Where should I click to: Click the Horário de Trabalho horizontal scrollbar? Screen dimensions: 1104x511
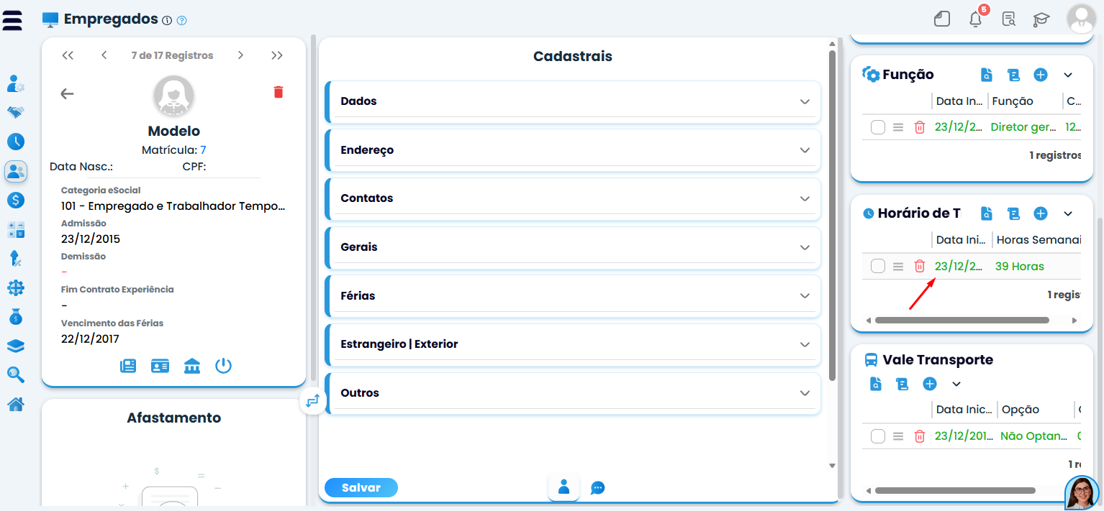point(962,321)
